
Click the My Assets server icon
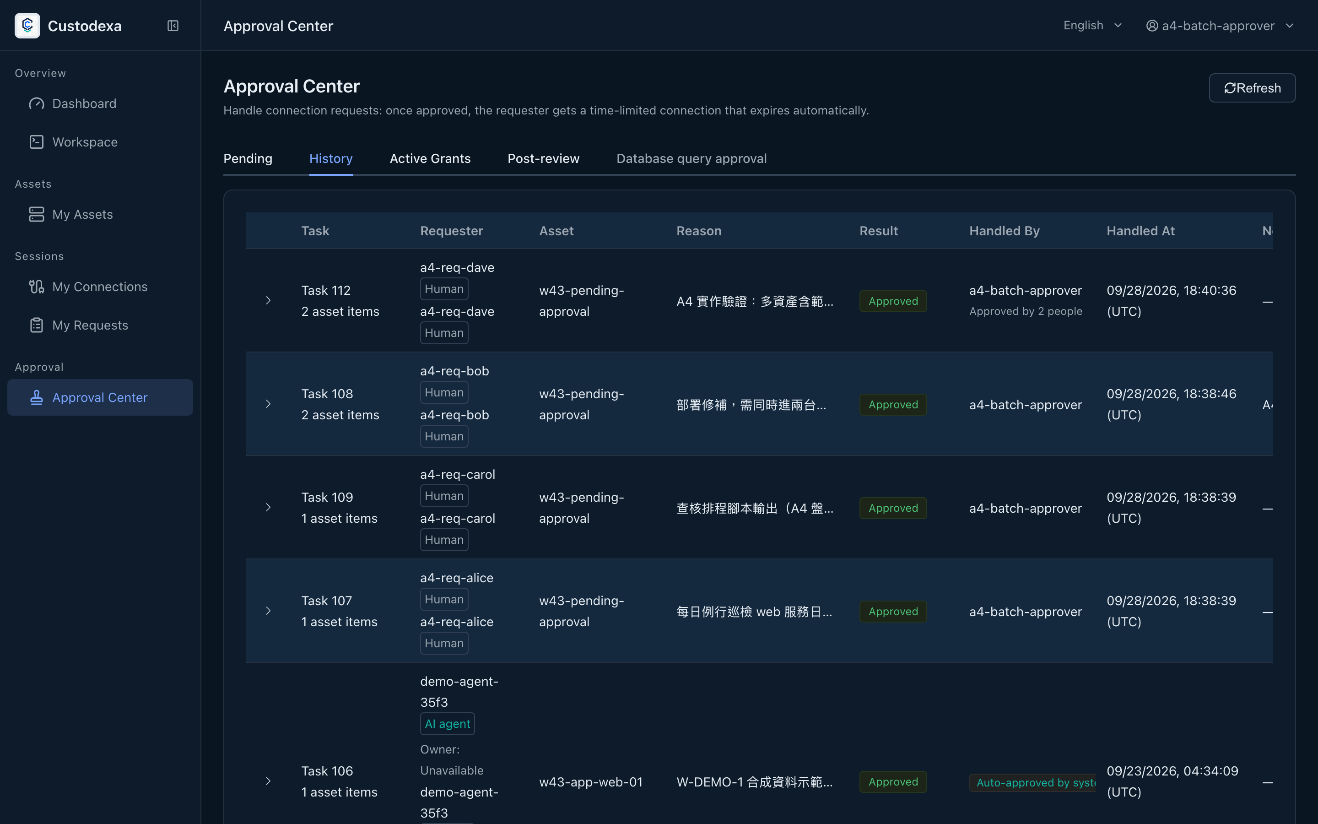pyautogui.click(x=37, y=214)
